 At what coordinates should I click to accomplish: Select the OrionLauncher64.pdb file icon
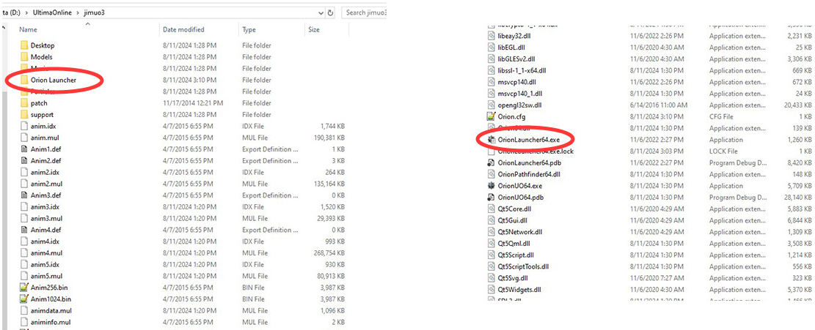tap(492, 162)
